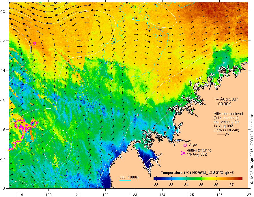Click the 0.5m/s velocity scale arrow
Image resolution: width=254 pixels, height=197 pixels.
[223, 134]
